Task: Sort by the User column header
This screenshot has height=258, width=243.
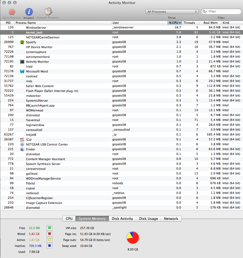Action: click(x=139, y=23)
